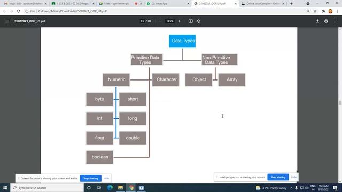Click the Non-Primitive Data Types box
Screen dimensions: 342x192
point(220,59)
